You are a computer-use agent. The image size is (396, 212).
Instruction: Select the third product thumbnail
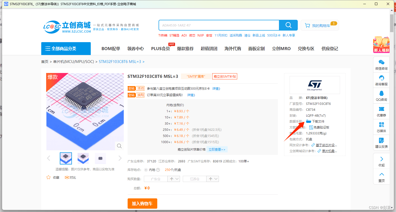(x=100, y=158)
